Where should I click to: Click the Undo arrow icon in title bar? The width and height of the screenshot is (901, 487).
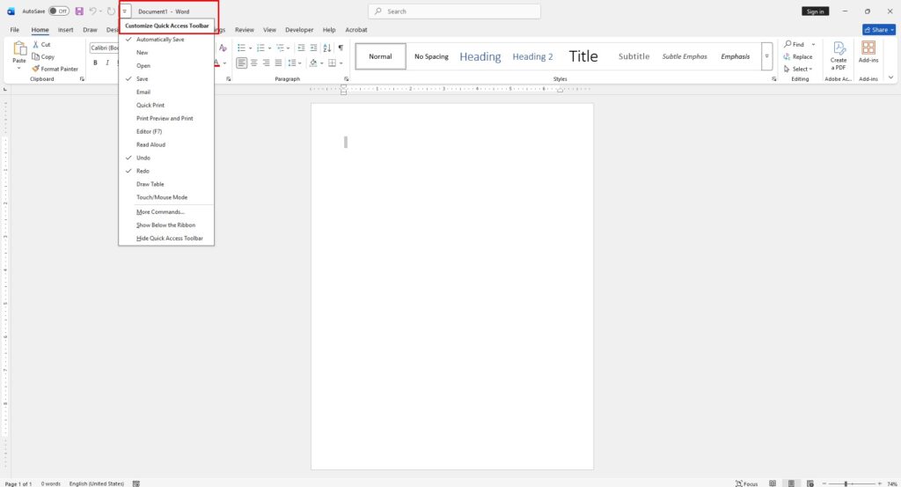point(92,11)
